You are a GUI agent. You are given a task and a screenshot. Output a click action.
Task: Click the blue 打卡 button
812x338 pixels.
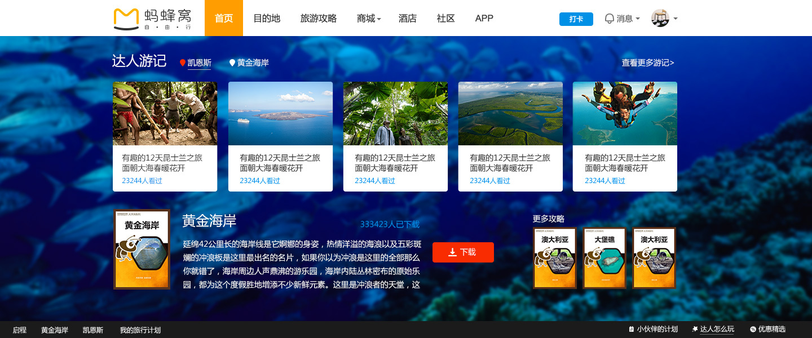576,19
